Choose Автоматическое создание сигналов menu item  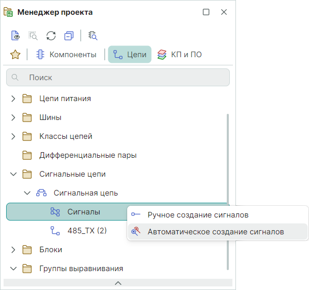[215, 232]
